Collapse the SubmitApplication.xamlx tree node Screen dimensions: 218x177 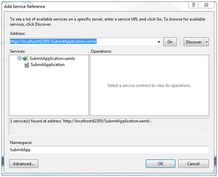click(x=20, y=58)
